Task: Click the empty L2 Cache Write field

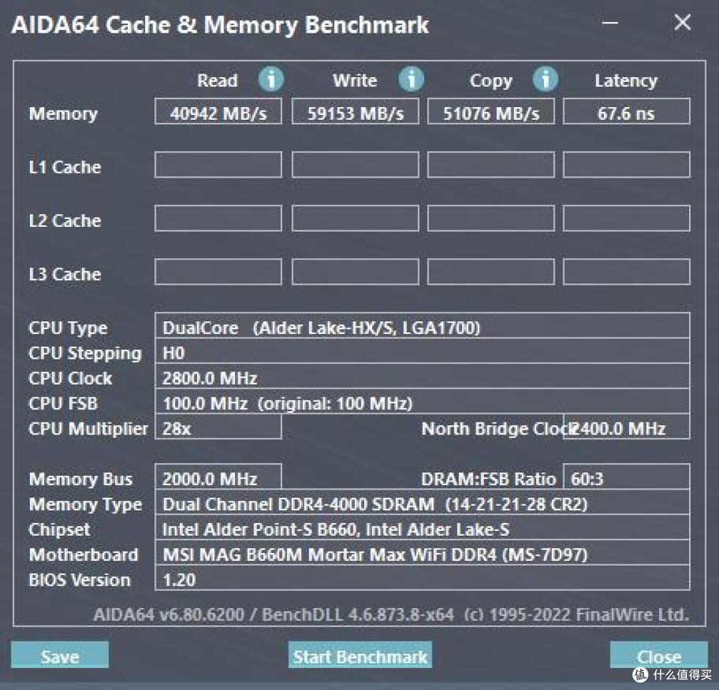Action: click(356, 218)
